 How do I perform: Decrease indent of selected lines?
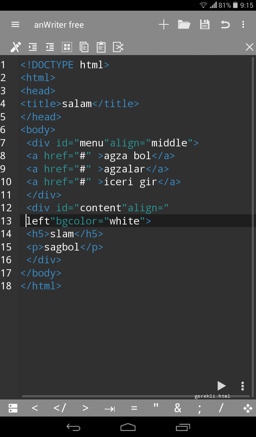click(x=50, y=47)
